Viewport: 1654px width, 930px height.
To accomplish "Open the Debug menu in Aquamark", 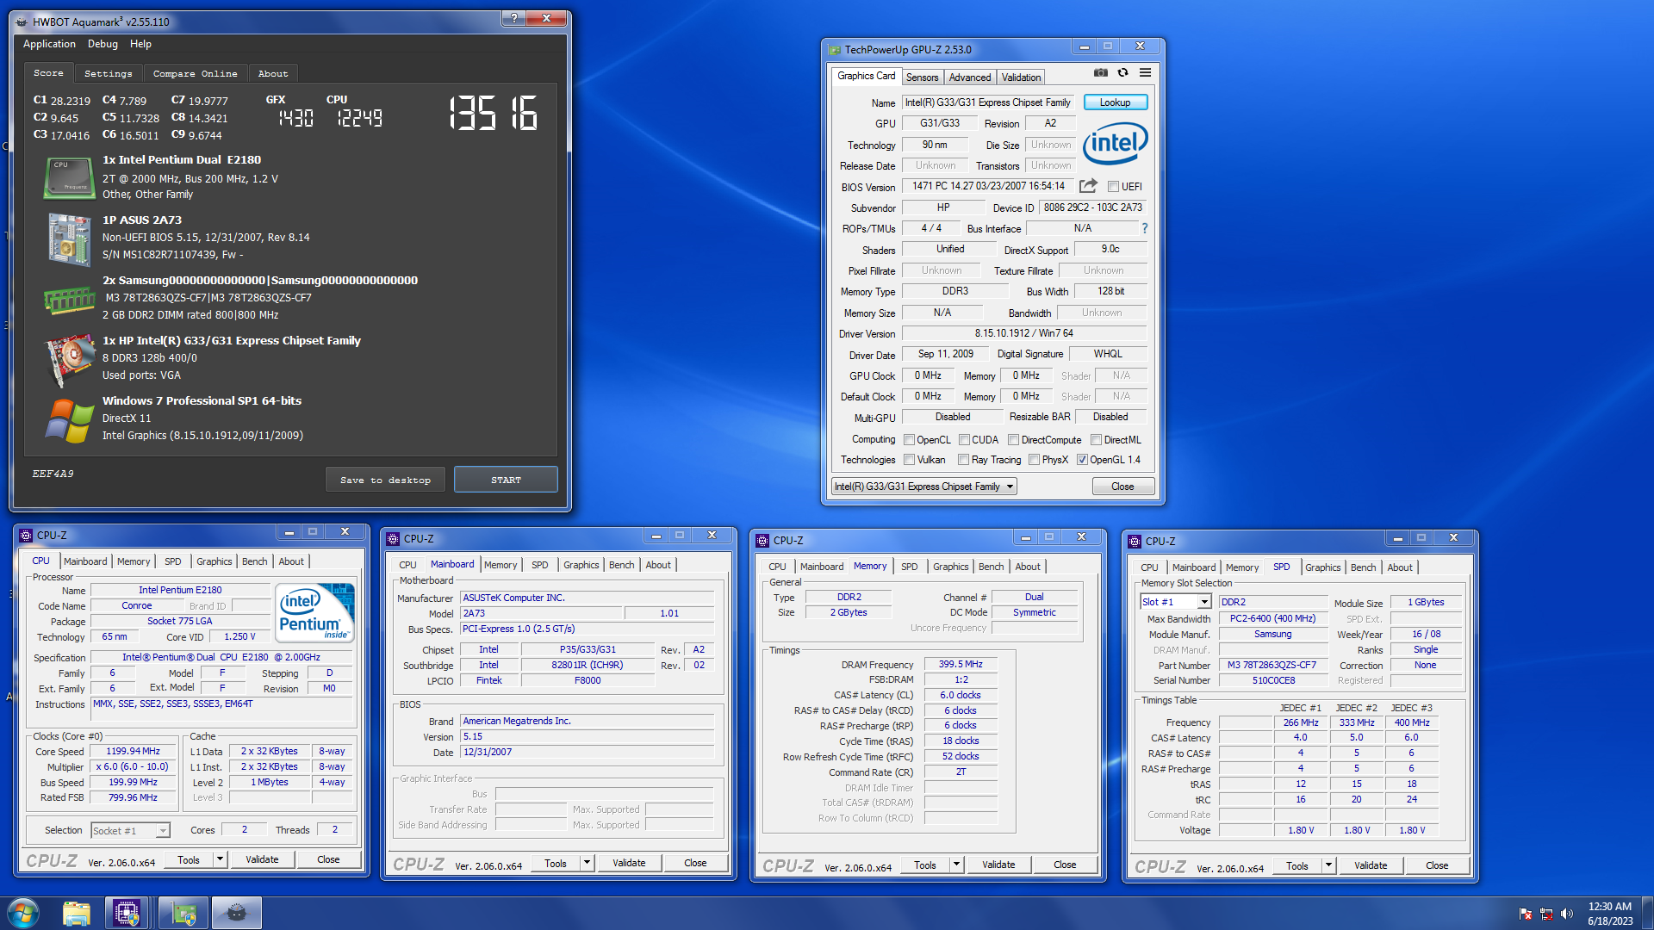I will tap(103, 44).
